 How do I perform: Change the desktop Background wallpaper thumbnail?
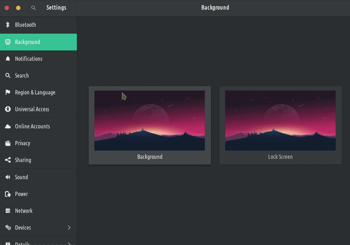coord(149,121)
